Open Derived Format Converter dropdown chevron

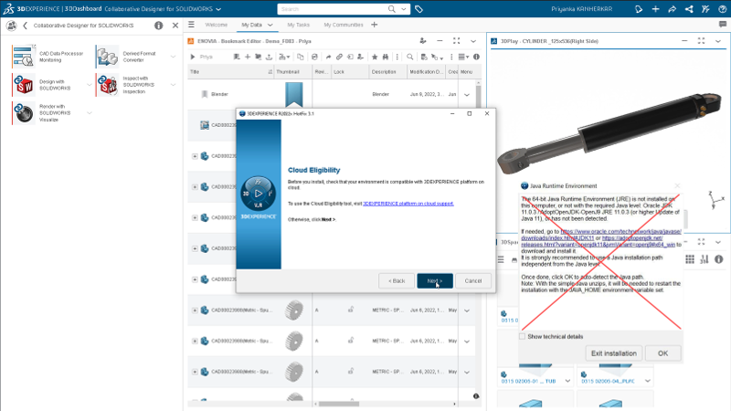tap(173, 57)
